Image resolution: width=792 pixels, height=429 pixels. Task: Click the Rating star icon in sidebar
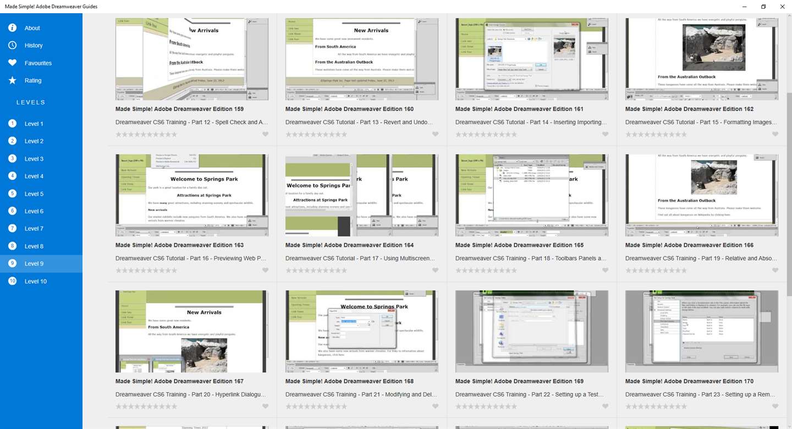click(x=13, y=80)
